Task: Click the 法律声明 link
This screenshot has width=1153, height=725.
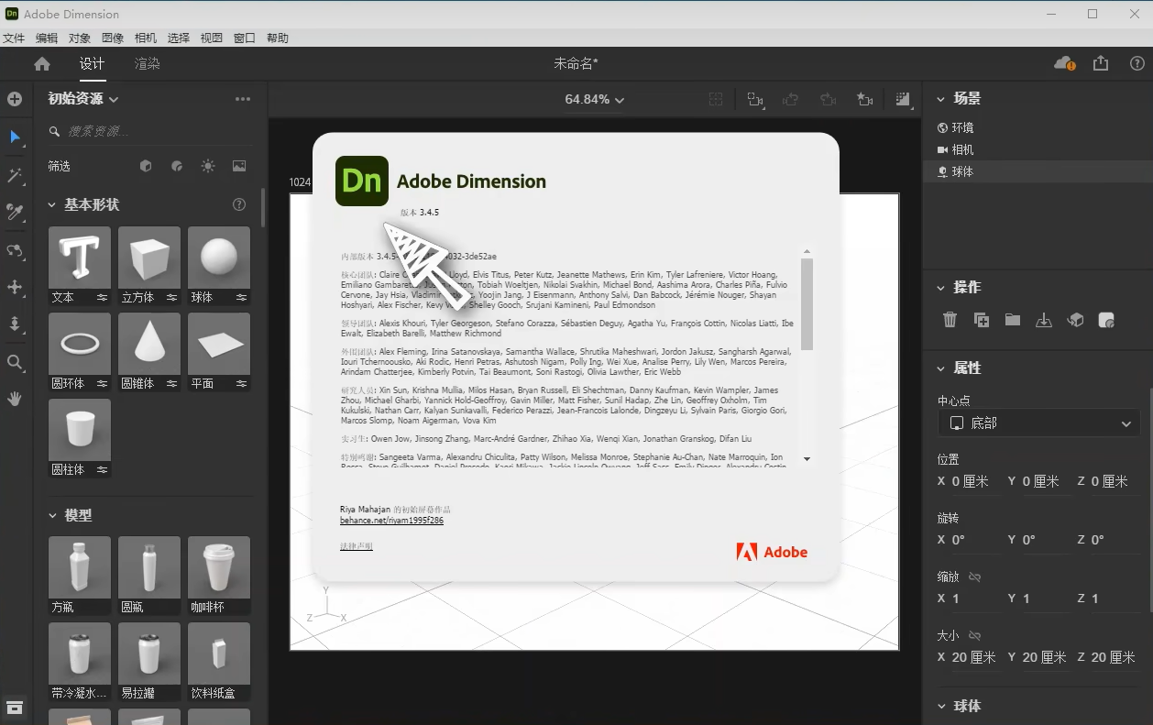Action: pyautogui.click(x=357, y=547)
